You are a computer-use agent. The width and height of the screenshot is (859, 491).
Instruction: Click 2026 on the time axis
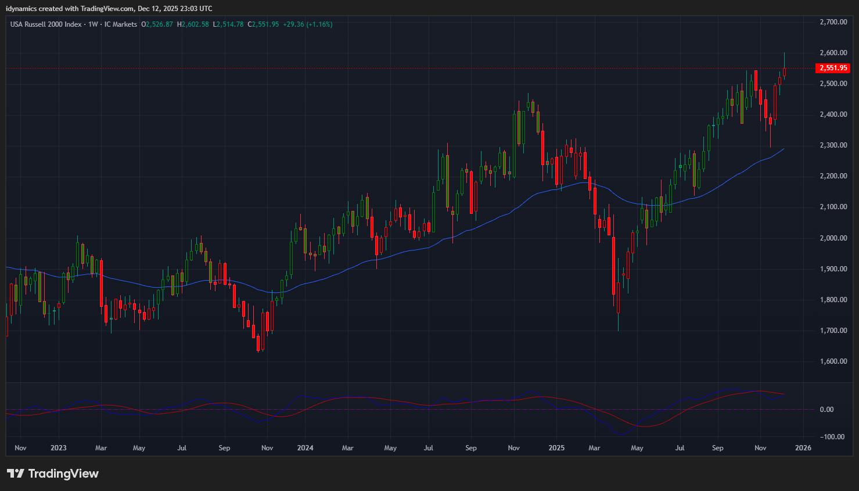click(803, 448)
